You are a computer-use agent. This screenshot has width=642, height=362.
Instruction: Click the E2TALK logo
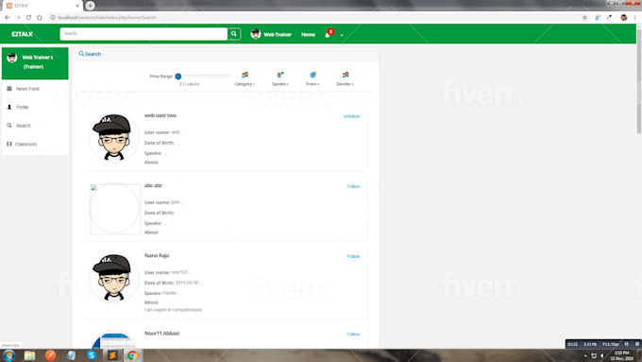pos(22,34)
